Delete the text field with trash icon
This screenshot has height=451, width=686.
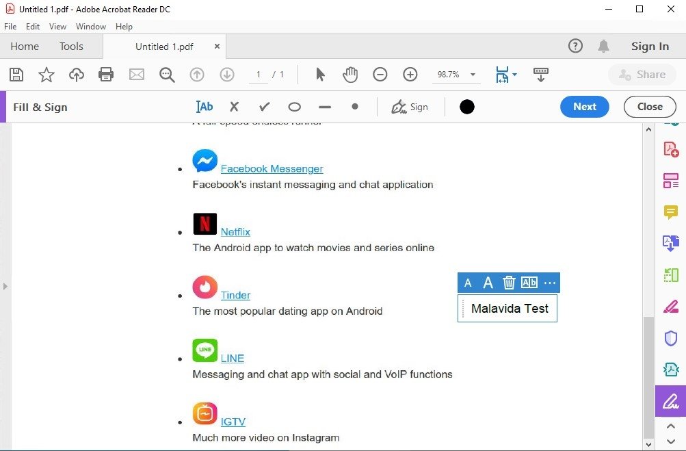[x=508, y=283]
